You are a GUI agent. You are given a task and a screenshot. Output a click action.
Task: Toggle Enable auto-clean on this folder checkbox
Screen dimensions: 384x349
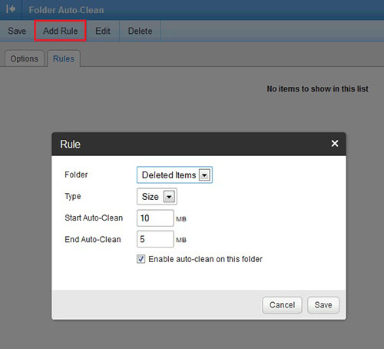pyautogui.click(x=141, y=259)
